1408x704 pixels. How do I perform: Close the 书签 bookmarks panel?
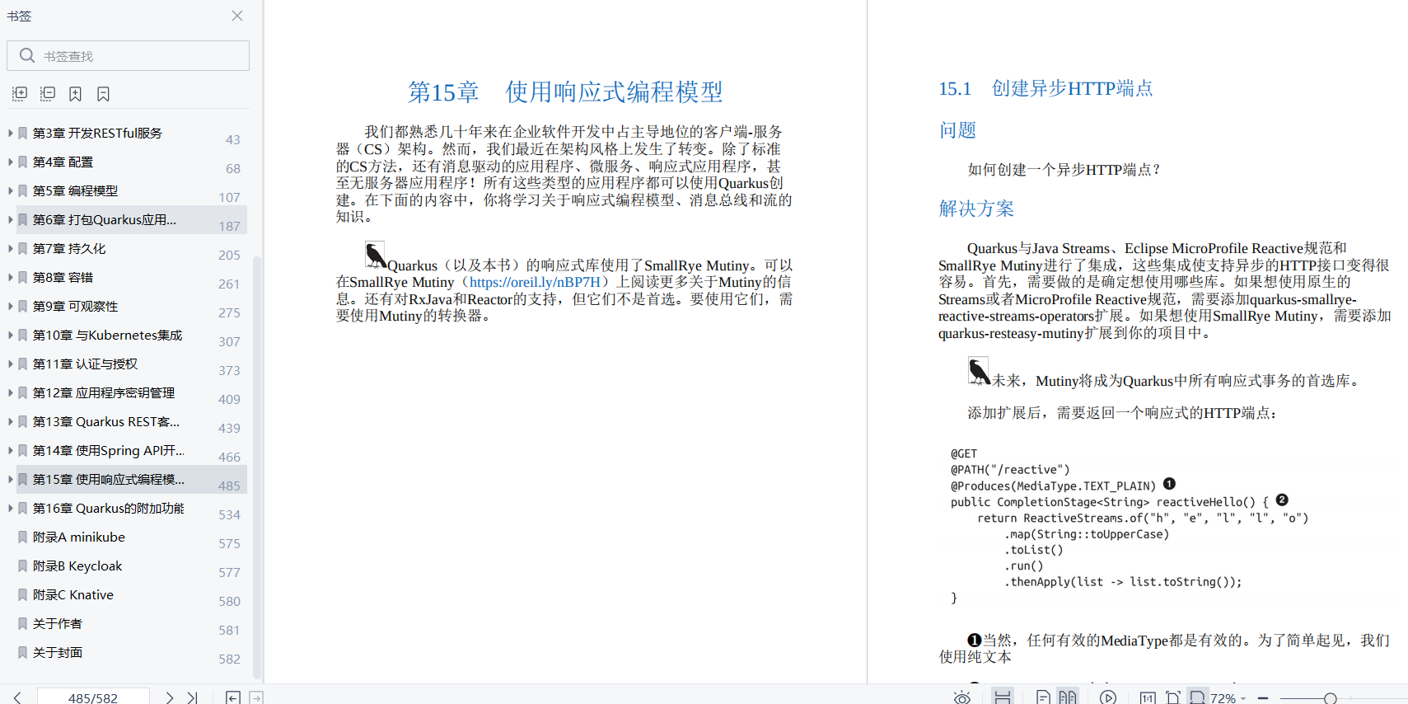(x=237, y=16)
